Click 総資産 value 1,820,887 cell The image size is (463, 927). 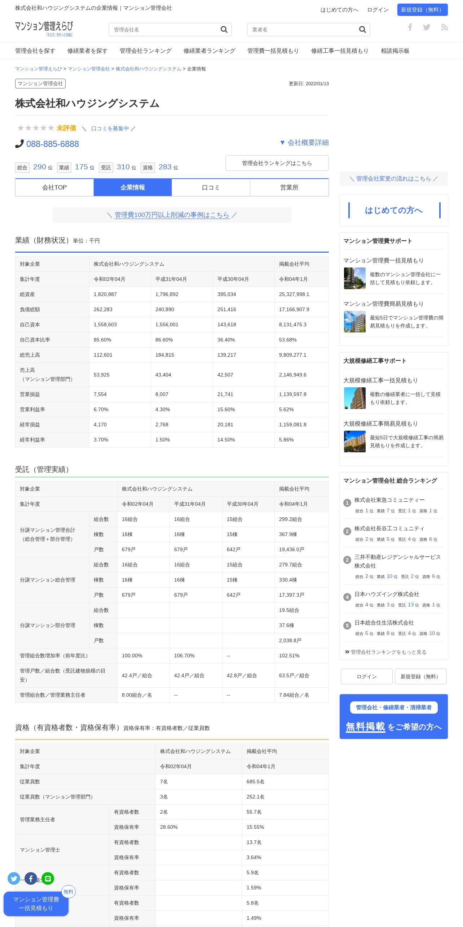[120, 294]
